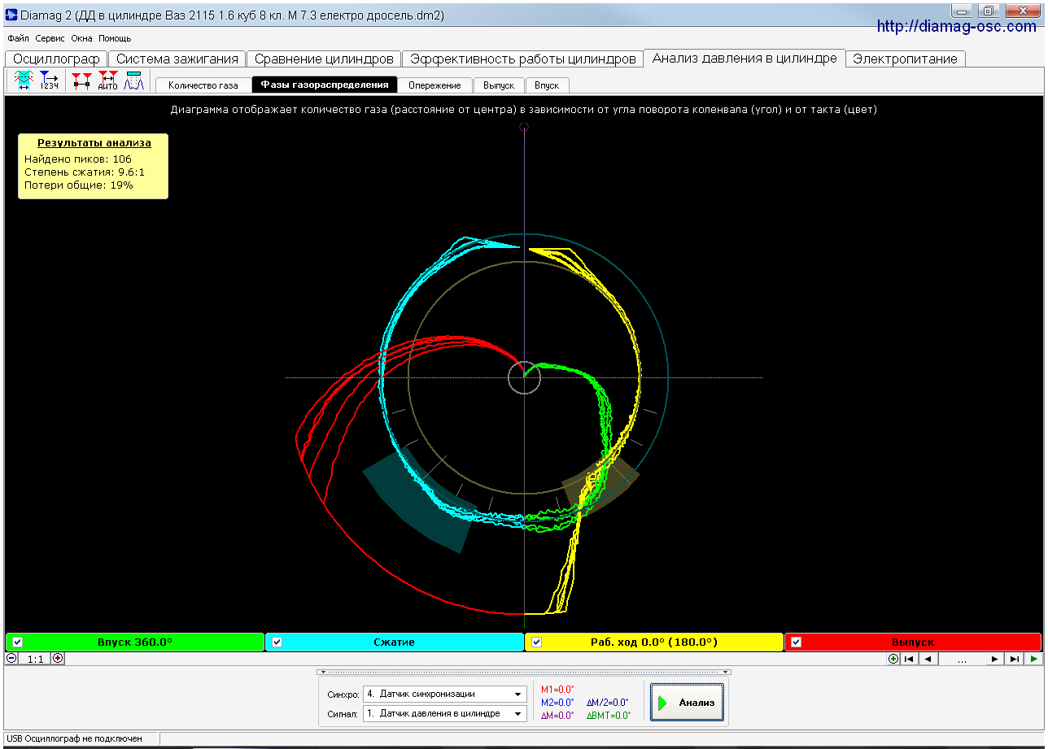
Task: Click the M2=0.0° marker readout
Action: (x=557, y=703)
